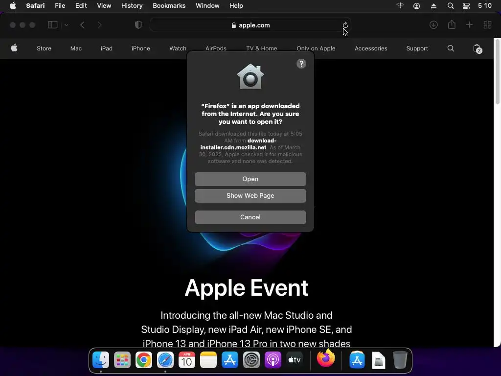Reload the current page
Image resolution: width=501 pixels, height=376 pixels.
[x=345, y=25]
